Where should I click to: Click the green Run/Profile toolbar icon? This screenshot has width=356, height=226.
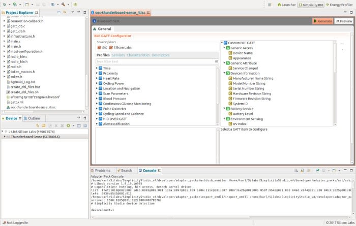point(15,5)
